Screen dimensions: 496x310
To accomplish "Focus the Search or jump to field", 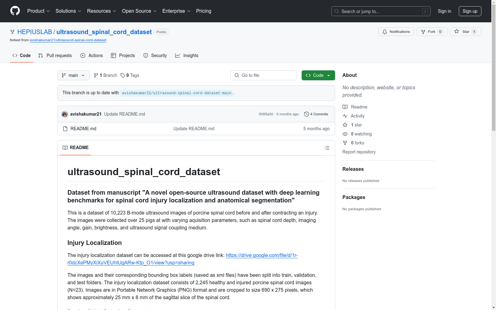I will tap(381, 11).
